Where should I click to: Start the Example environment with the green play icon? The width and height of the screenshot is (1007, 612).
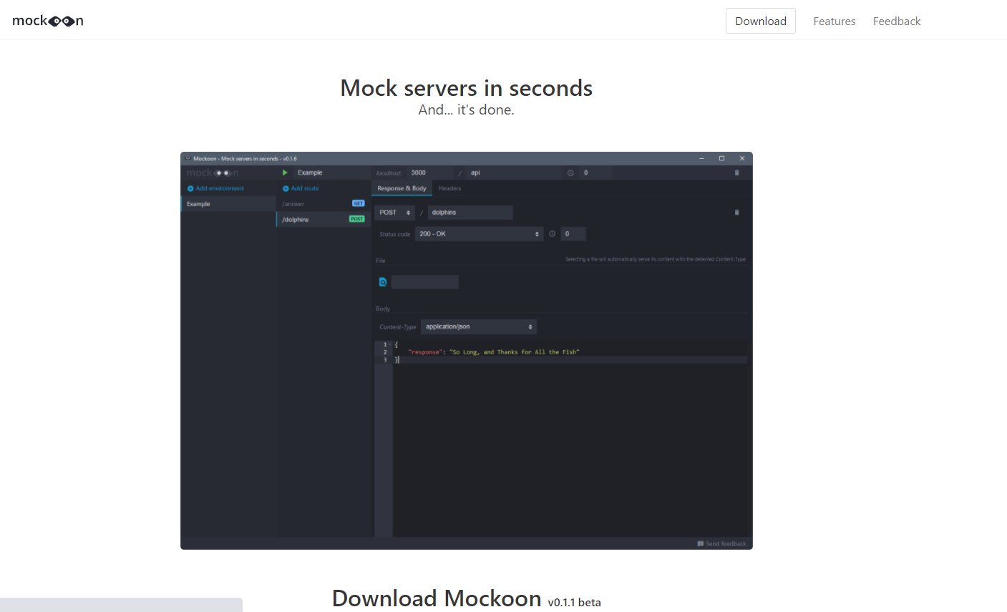point(285,173)
